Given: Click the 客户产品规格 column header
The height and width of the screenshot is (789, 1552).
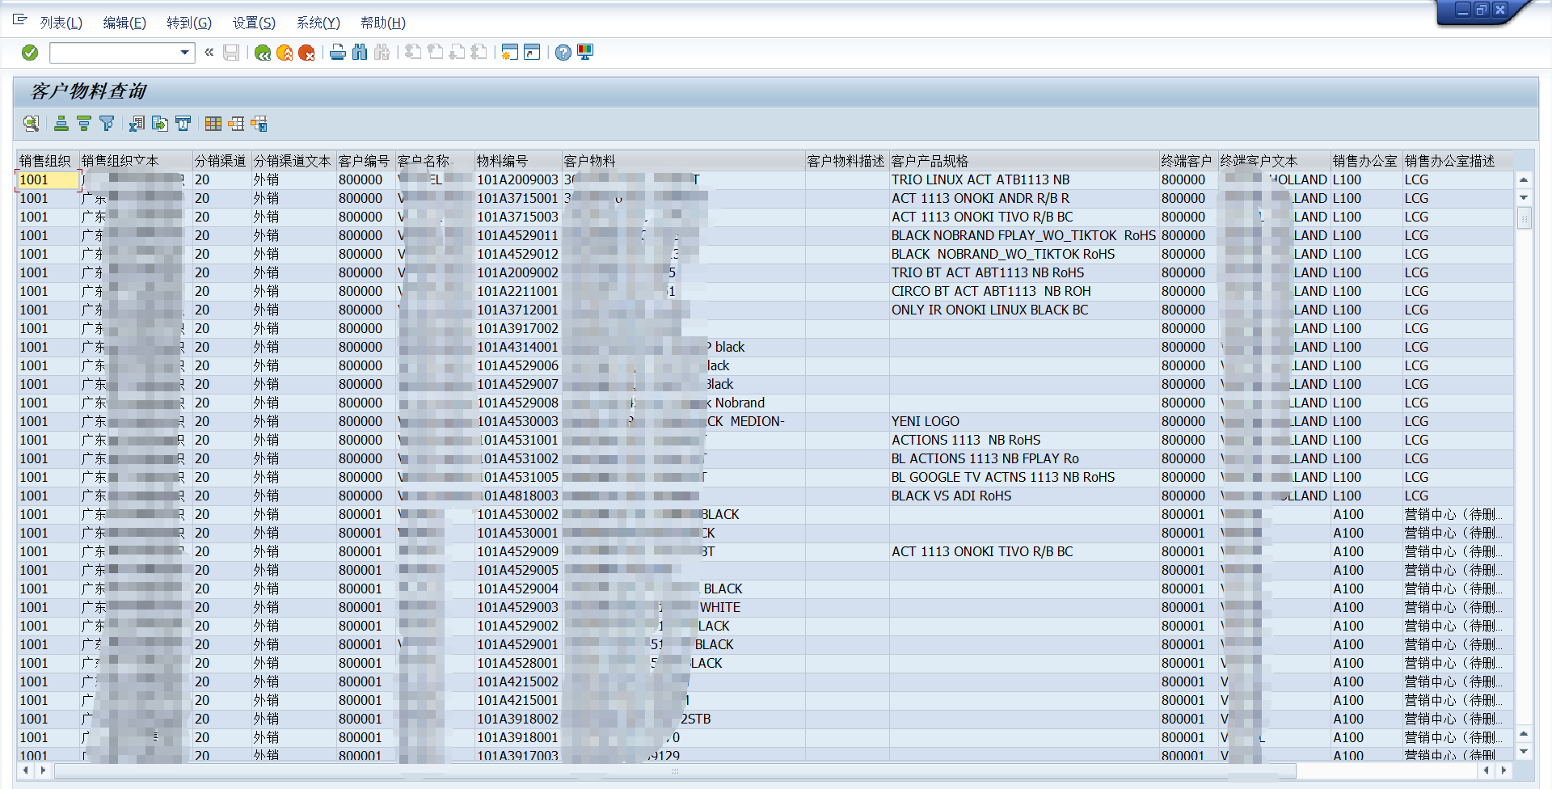Looking at the screenshot, I should pos(1024,161).
